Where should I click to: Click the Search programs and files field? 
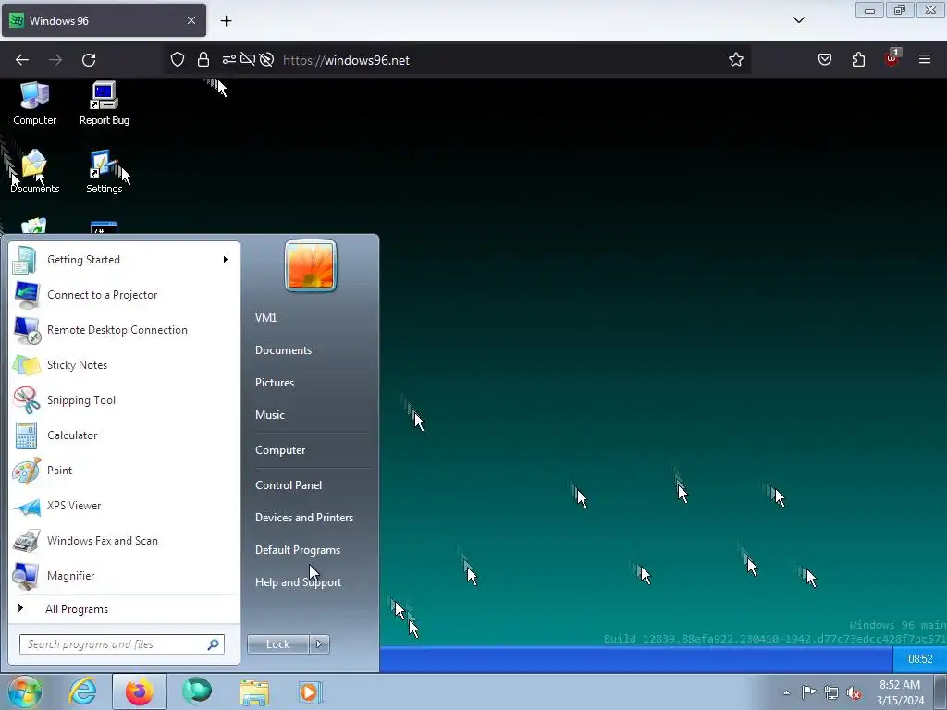point(121,644)
